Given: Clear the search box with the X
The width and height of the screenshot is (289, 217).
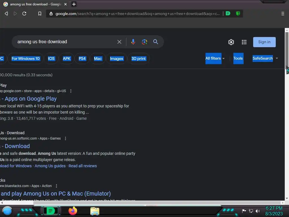Looking at the screenshot, I should point(119,42).
